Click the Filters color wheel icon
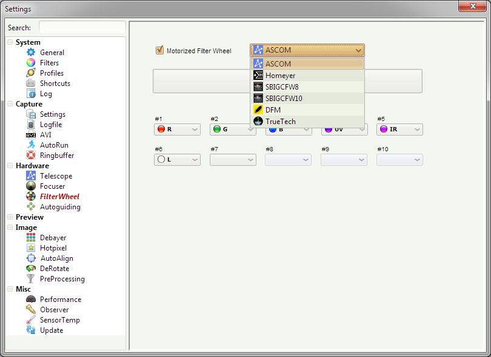The height and width of the screenshot is (357, 491). (31, 62)
